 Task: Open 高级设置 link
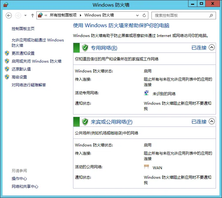tap(19, 77)
